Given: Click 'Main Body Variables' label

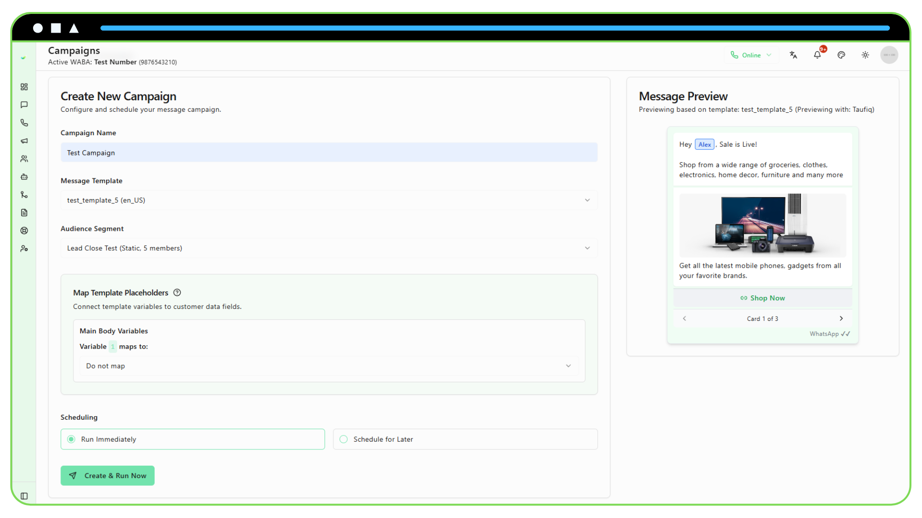Looking at the screenshot, I should [x=114, y=331].
